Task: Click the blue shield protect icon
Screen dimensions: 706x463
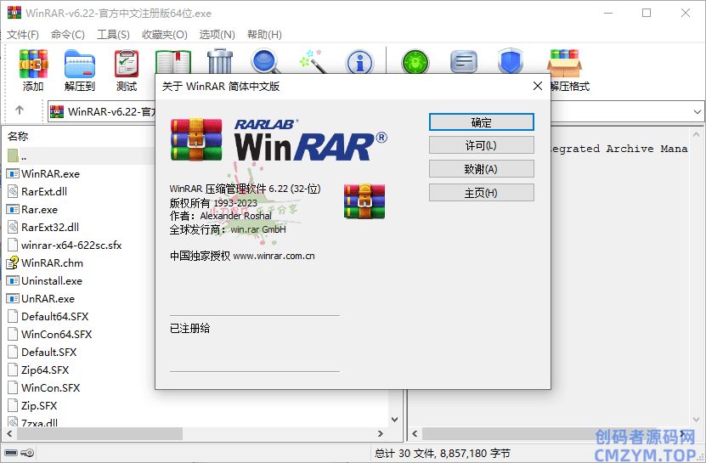Action: [x=510, y=62]
